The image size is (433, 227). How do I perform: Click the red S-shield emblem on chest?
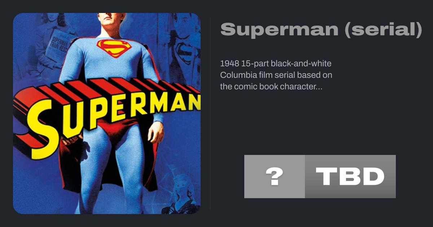point(114,48)
